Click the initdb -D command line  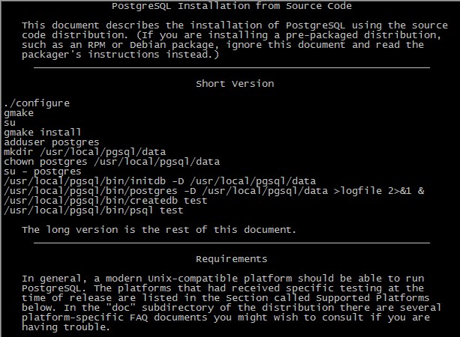point(160,181)
